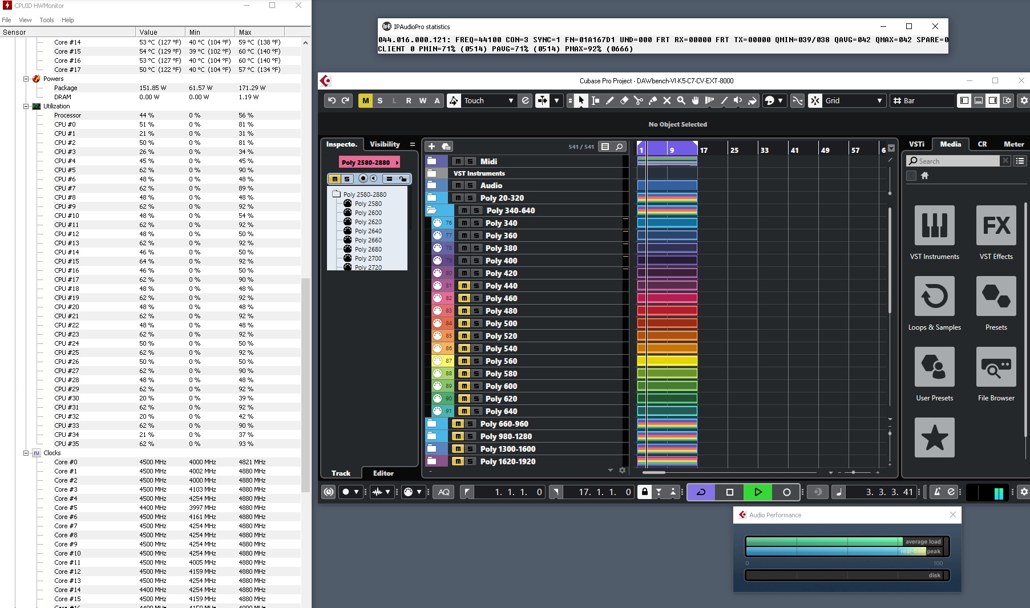Image resolution: width=1030 pixels, height=608 pixels.
Task: Open HWMonitor Help menu
Action: (x=67, y=20)
